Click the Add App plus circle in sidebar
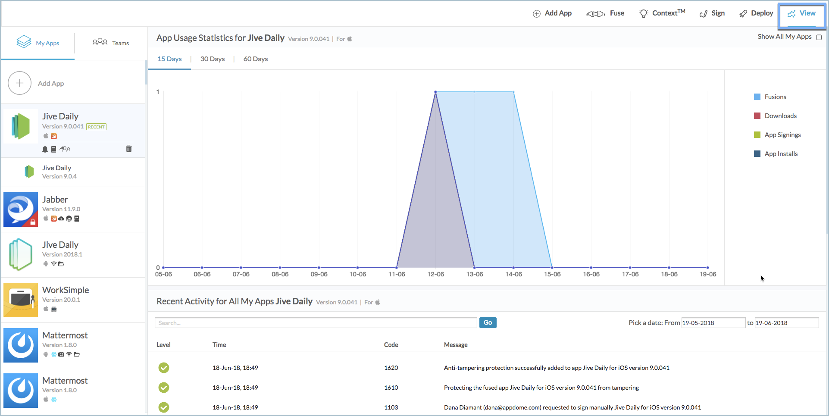The image size is (829, 416). [x=19, y=83]
